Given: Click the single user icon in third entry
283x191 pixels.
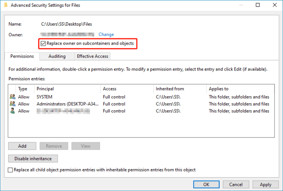Looking at the screenshot, I should (x=13, y=111).
